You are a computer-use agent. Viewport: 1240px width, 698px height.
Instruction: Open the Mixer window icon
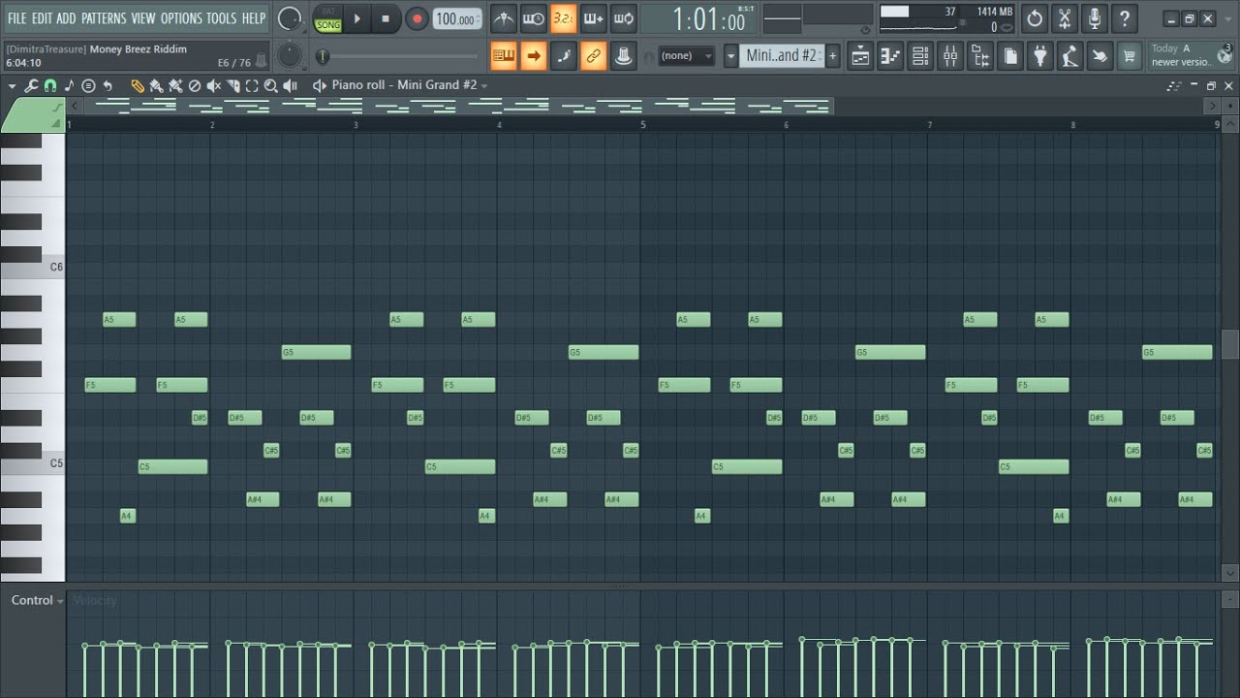[x=950, y=56]
